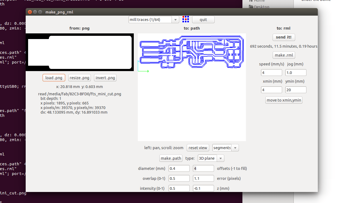This screenshot has height=203, width=347.
Task: Click the send it! button
Action: point(283,37)
